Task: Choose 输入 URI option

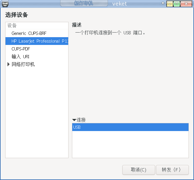Action: point(37,57)
